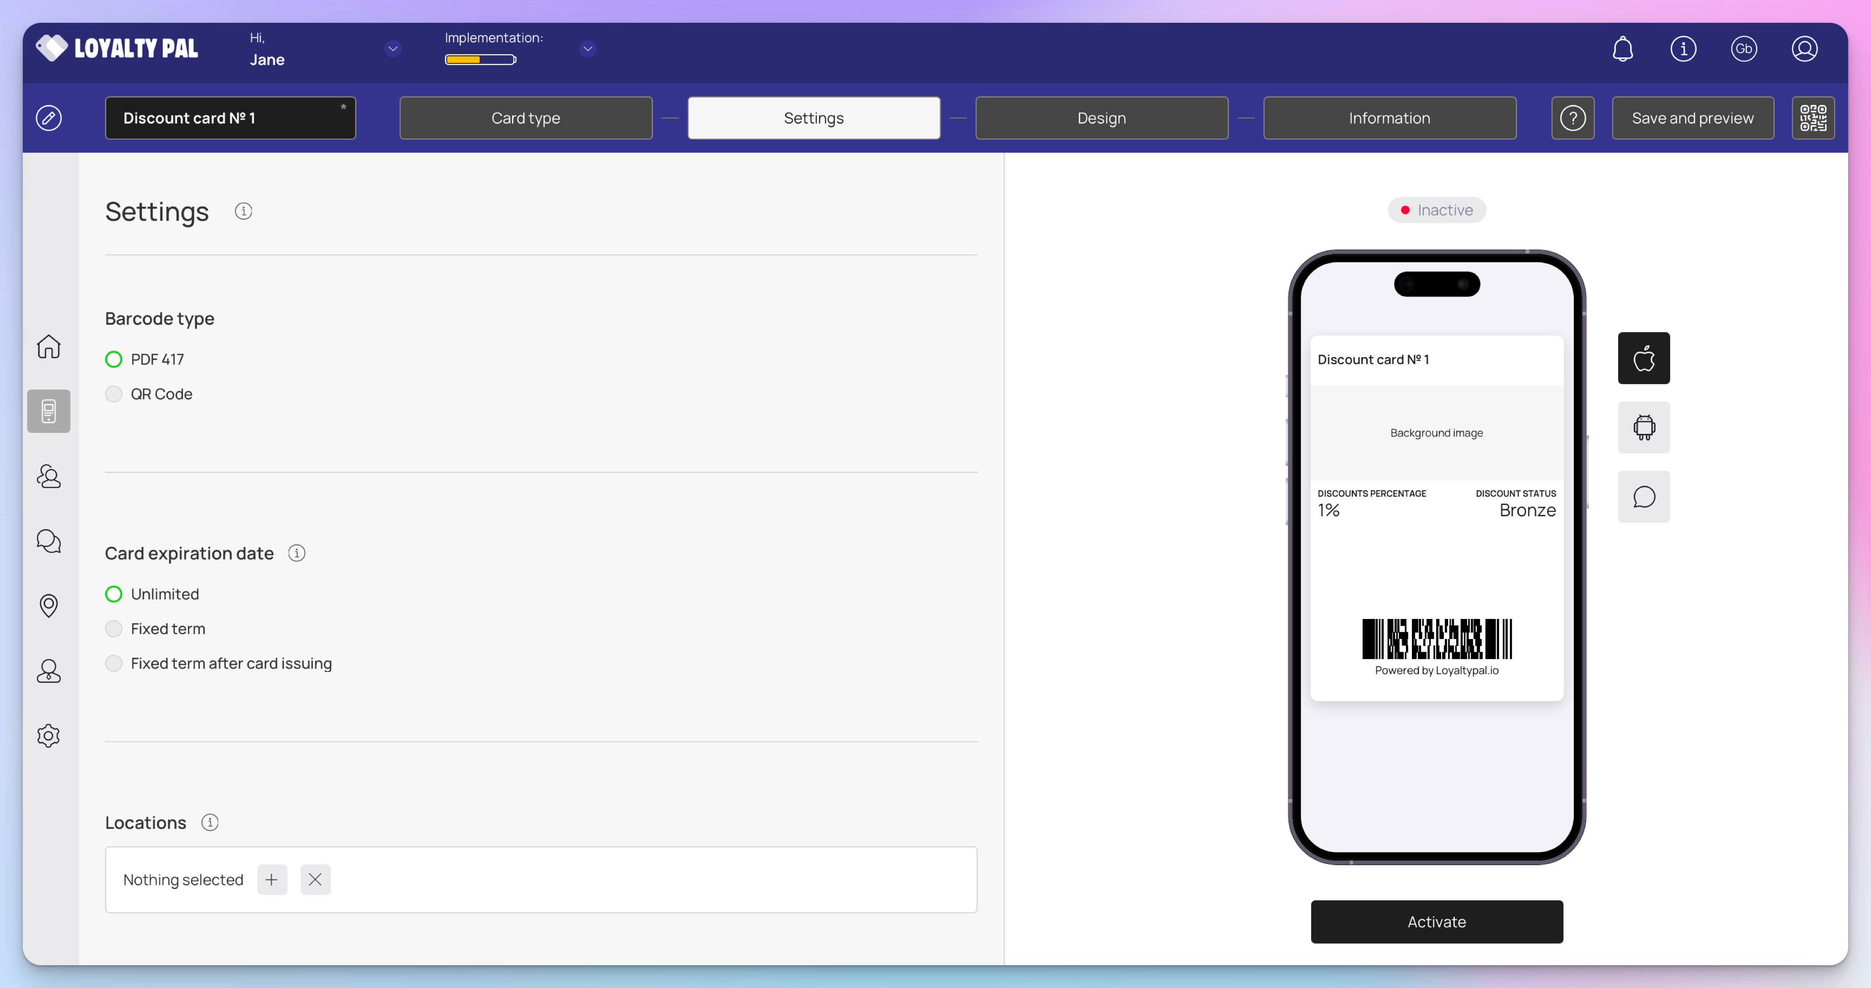This screenshot has width=1871, height=988.
Task: Select Fixed term expiration option
Action: pos(114,629)
